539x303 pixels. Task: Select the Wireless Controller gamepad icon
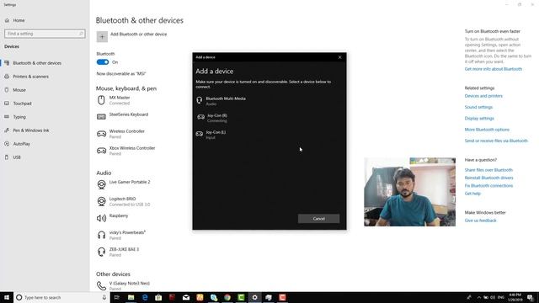point(101,134)
